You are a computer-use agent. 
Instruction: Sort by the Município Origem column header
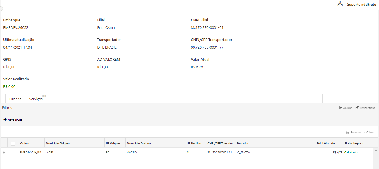coord(57,144)
